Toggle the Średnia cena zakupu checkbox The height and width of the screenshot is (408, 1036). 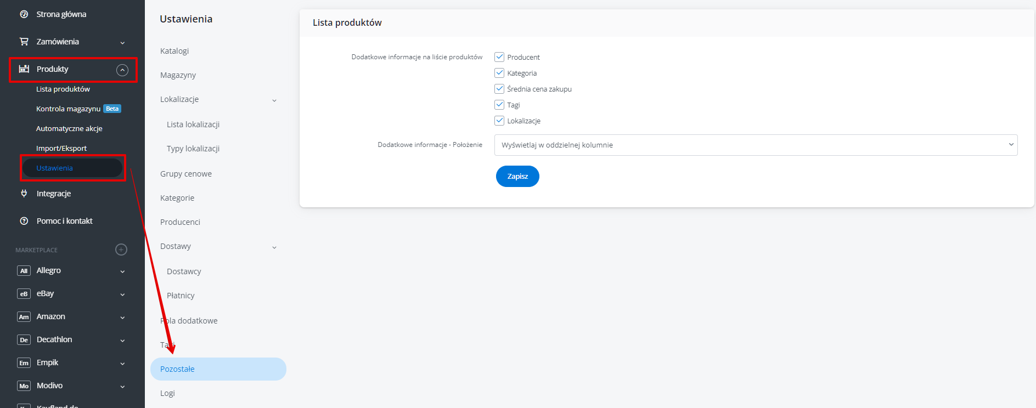click(499, 89)
